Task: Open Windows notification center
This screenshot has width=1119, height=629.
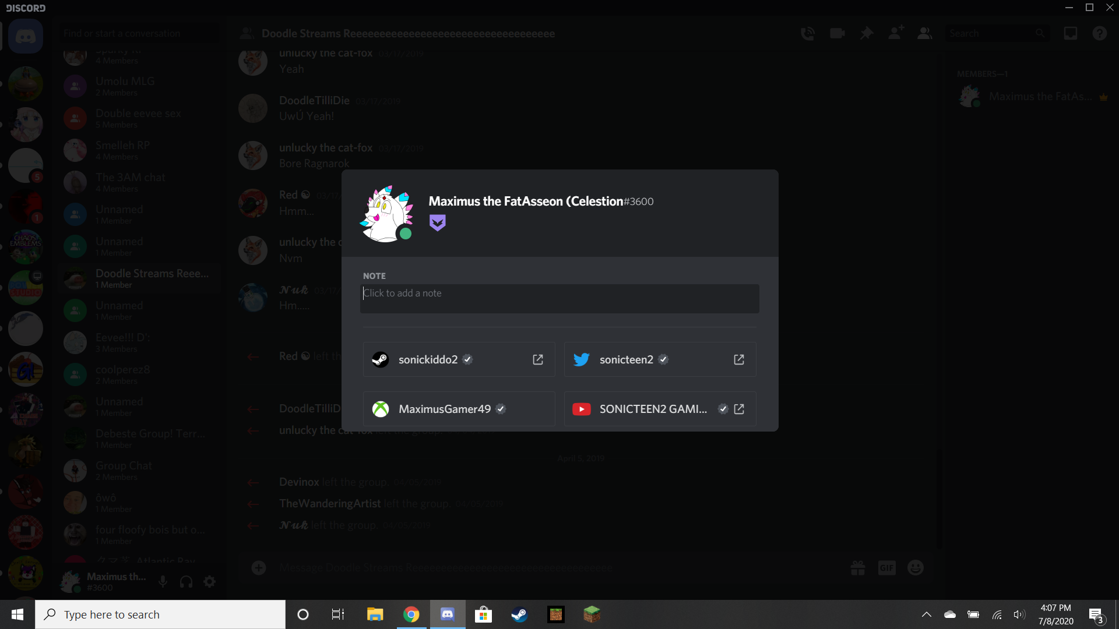Action: [1096, 615]
